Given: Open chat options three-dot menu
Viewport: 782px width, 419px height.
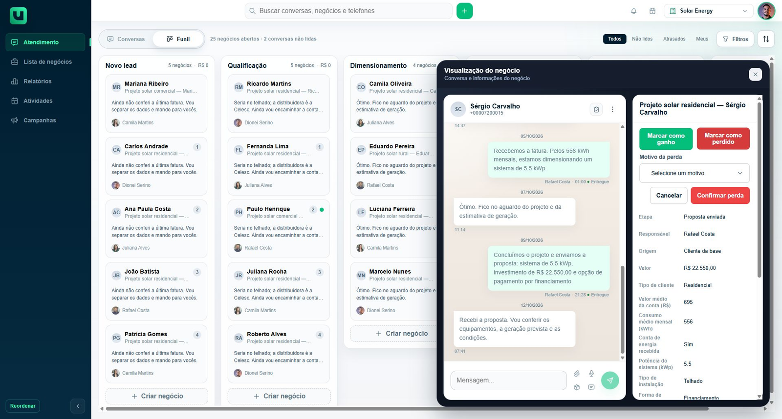Looking at the screenshot, I should (612, 109).
